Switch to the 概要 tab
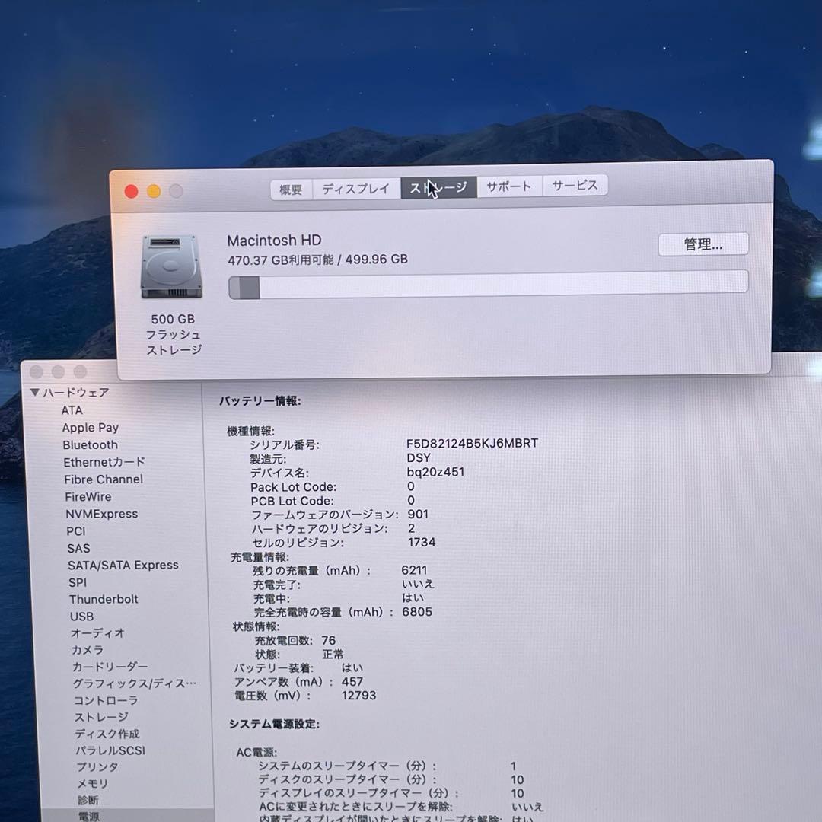822x822 pixels. click(290, 187)
